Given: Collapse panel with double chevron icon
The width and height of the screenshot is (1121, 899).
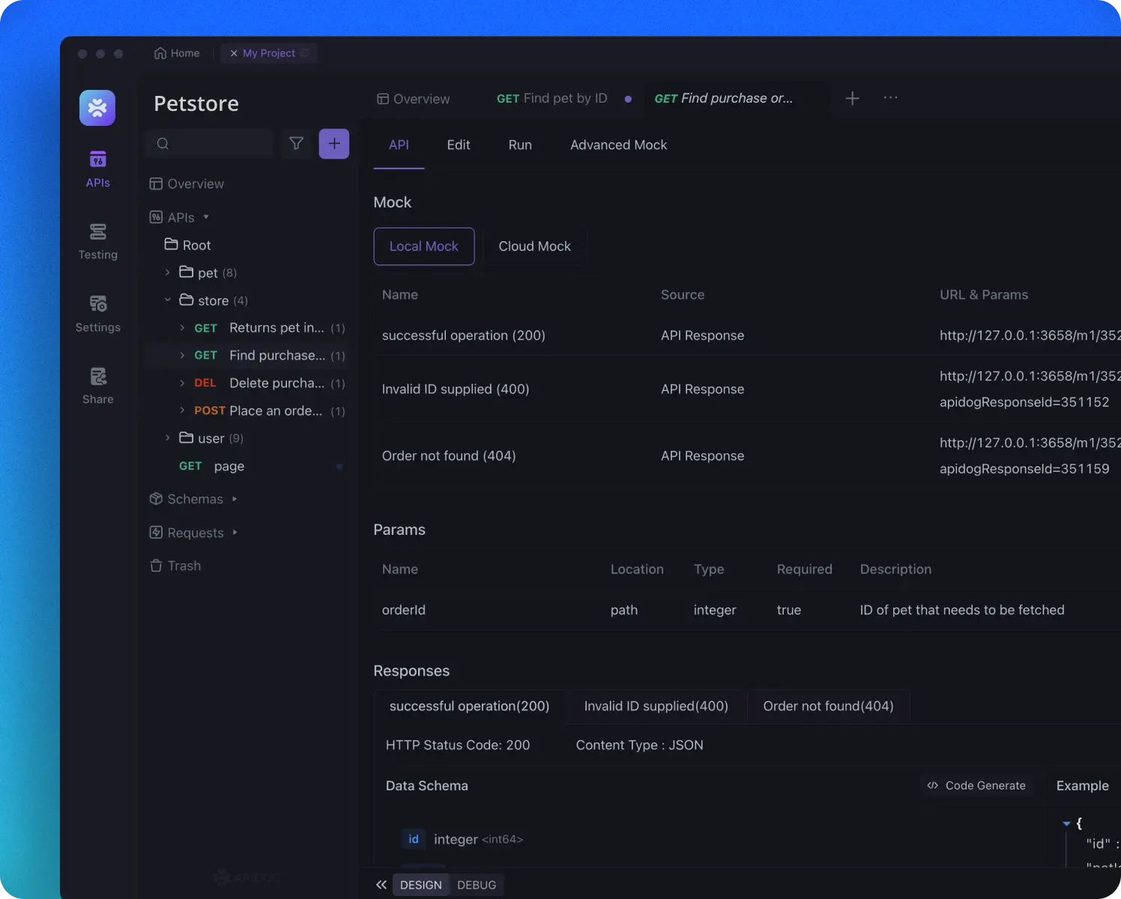Looking at the screenshot, I should tap(381, 885).
